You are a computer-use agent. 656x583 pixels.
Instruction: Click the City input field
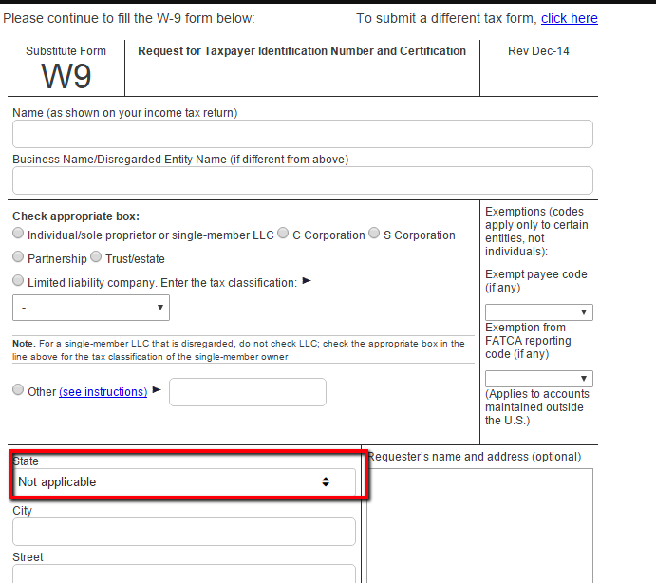point(184,532)
